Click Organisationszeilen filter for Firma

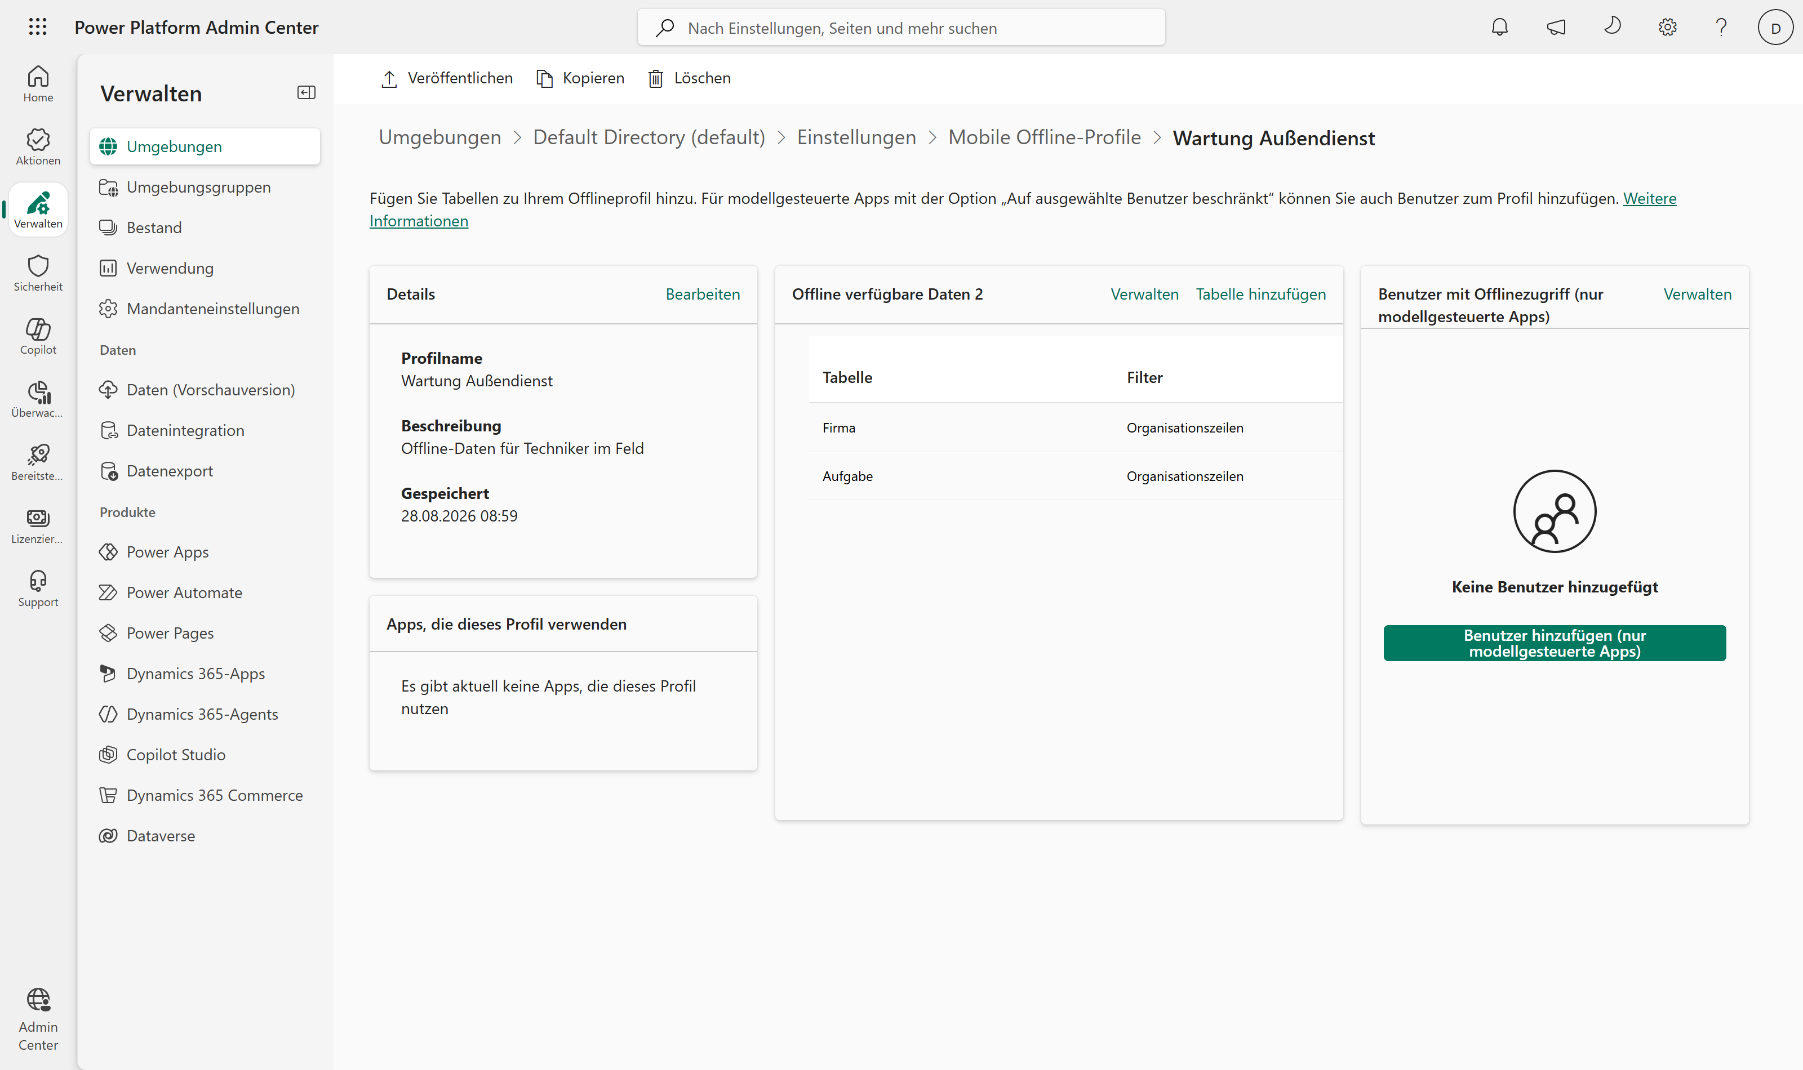click(1185, 427)
